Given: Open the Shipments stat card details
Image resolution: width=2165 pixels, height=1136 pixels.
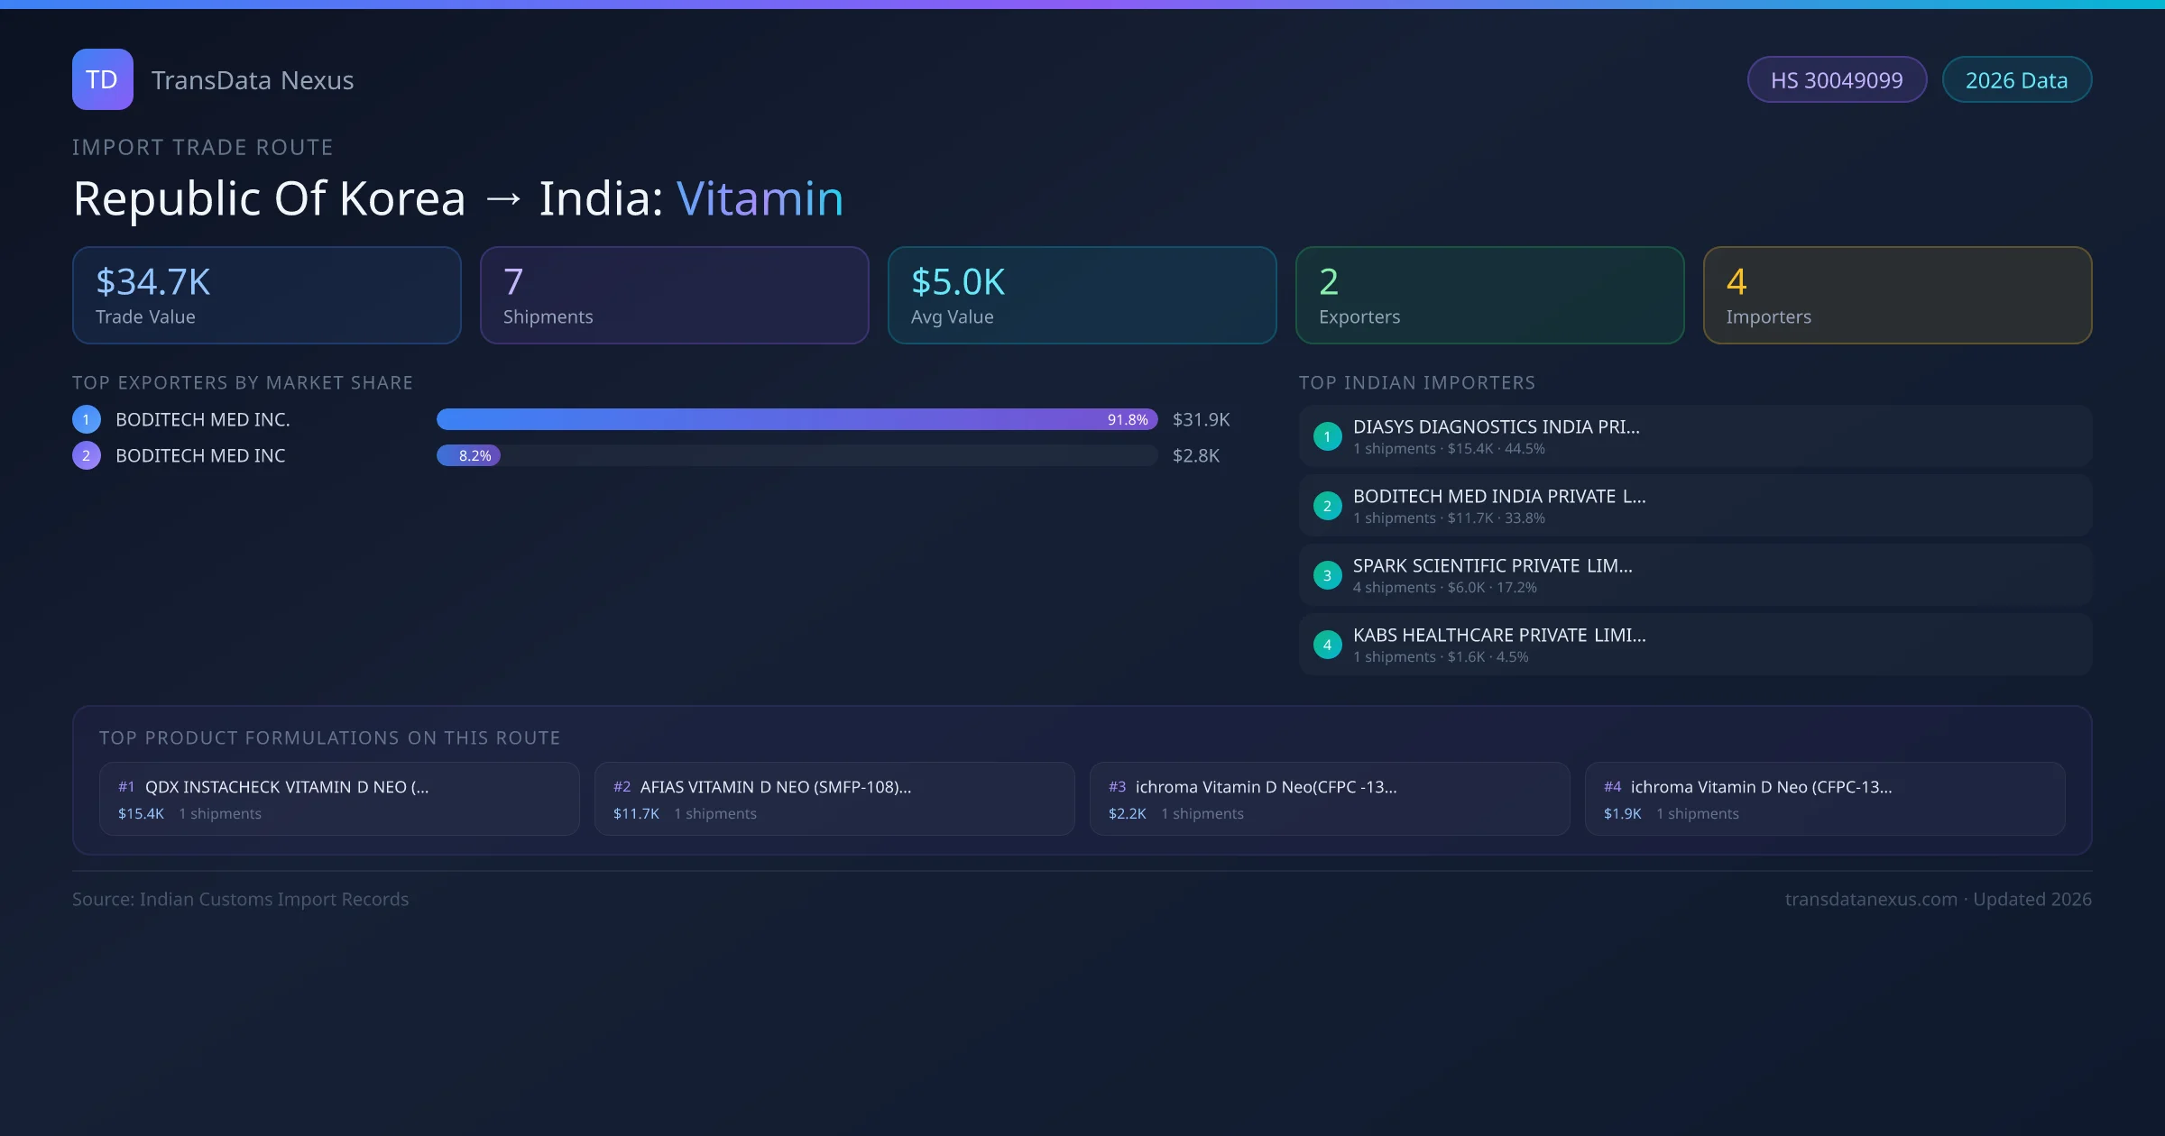Looking at the screenshot, I should coord(674,295).
